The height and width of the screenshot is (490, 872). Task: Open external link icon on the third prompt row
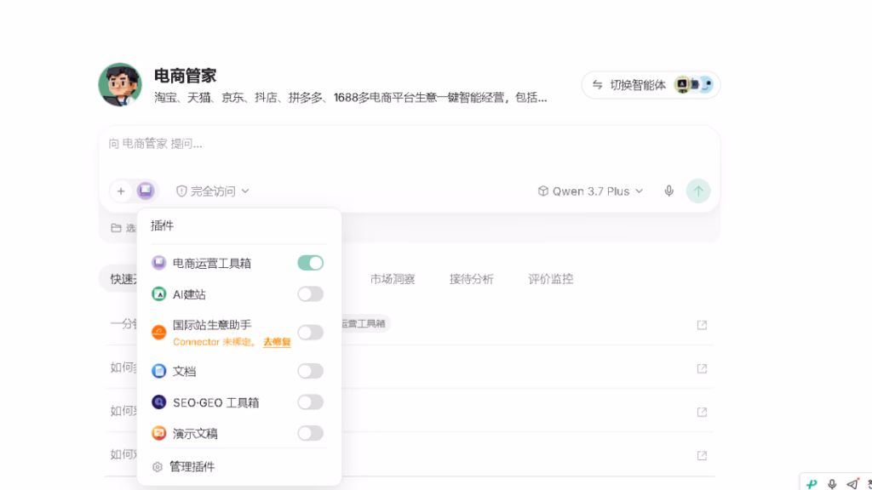pyautogui.click(x=702, y=412)
